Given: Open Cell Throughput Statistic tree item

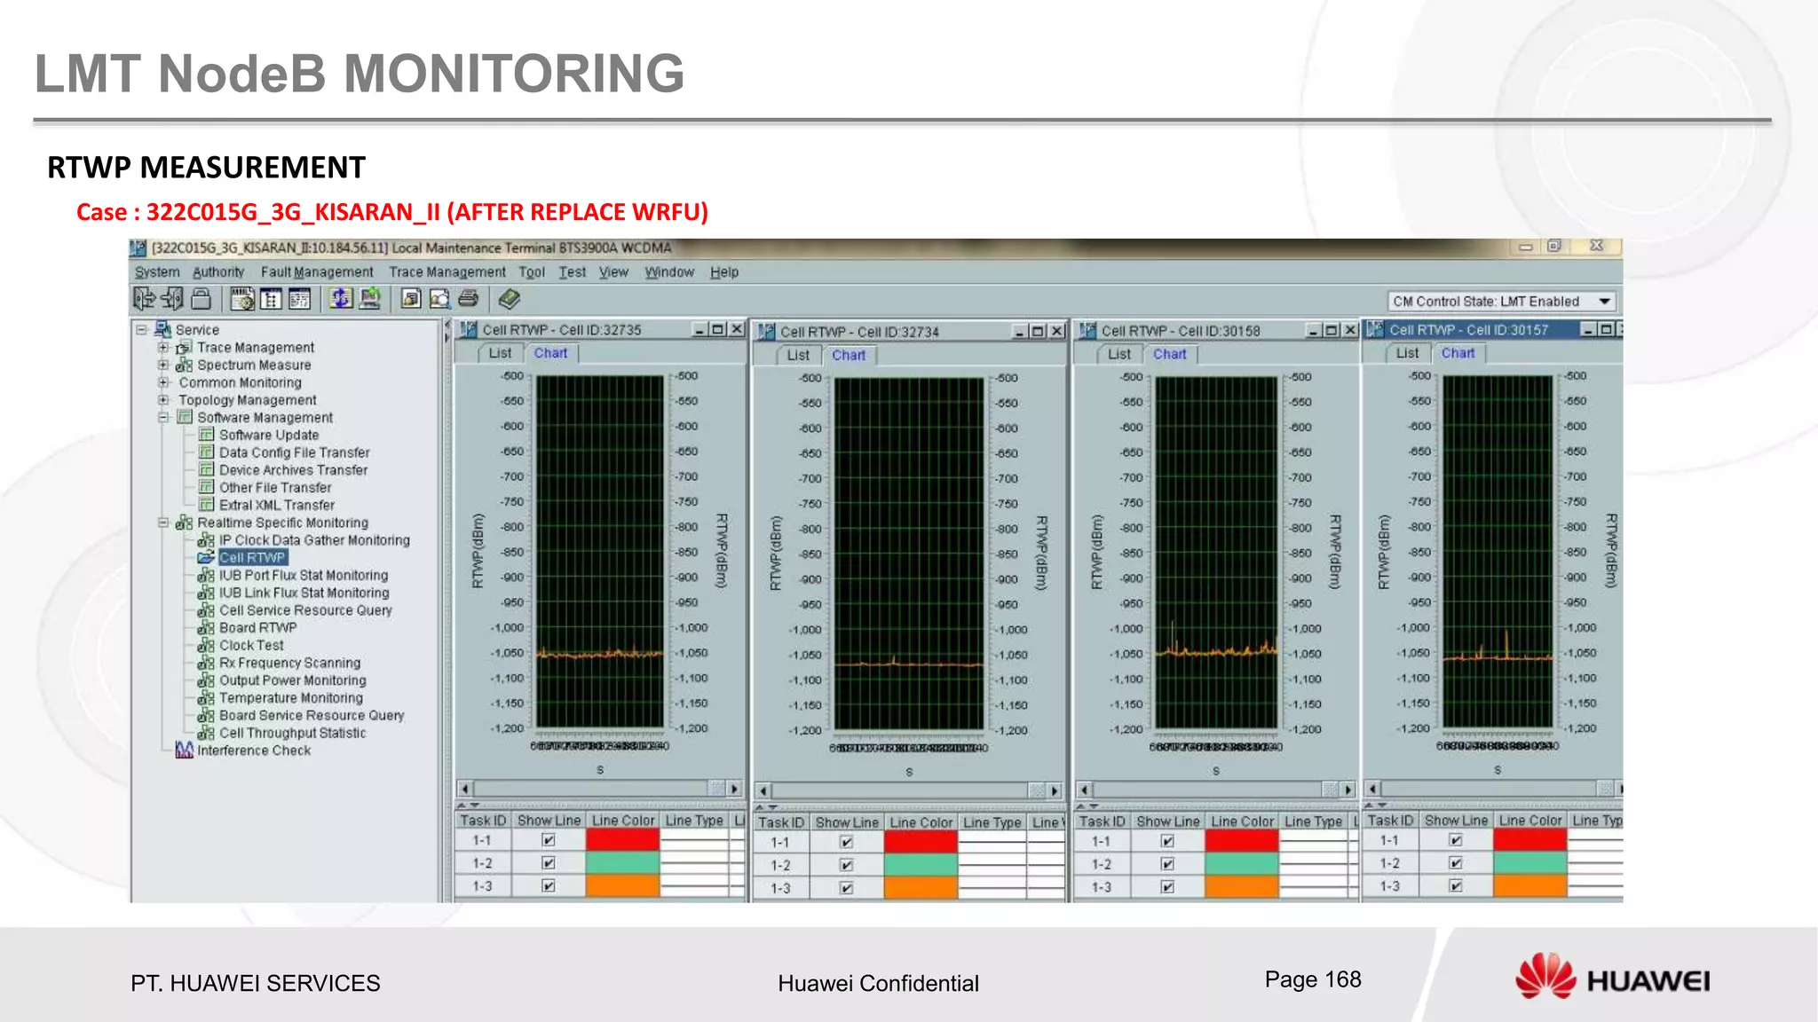Looking at the screenshot, I should coord(292,733).
